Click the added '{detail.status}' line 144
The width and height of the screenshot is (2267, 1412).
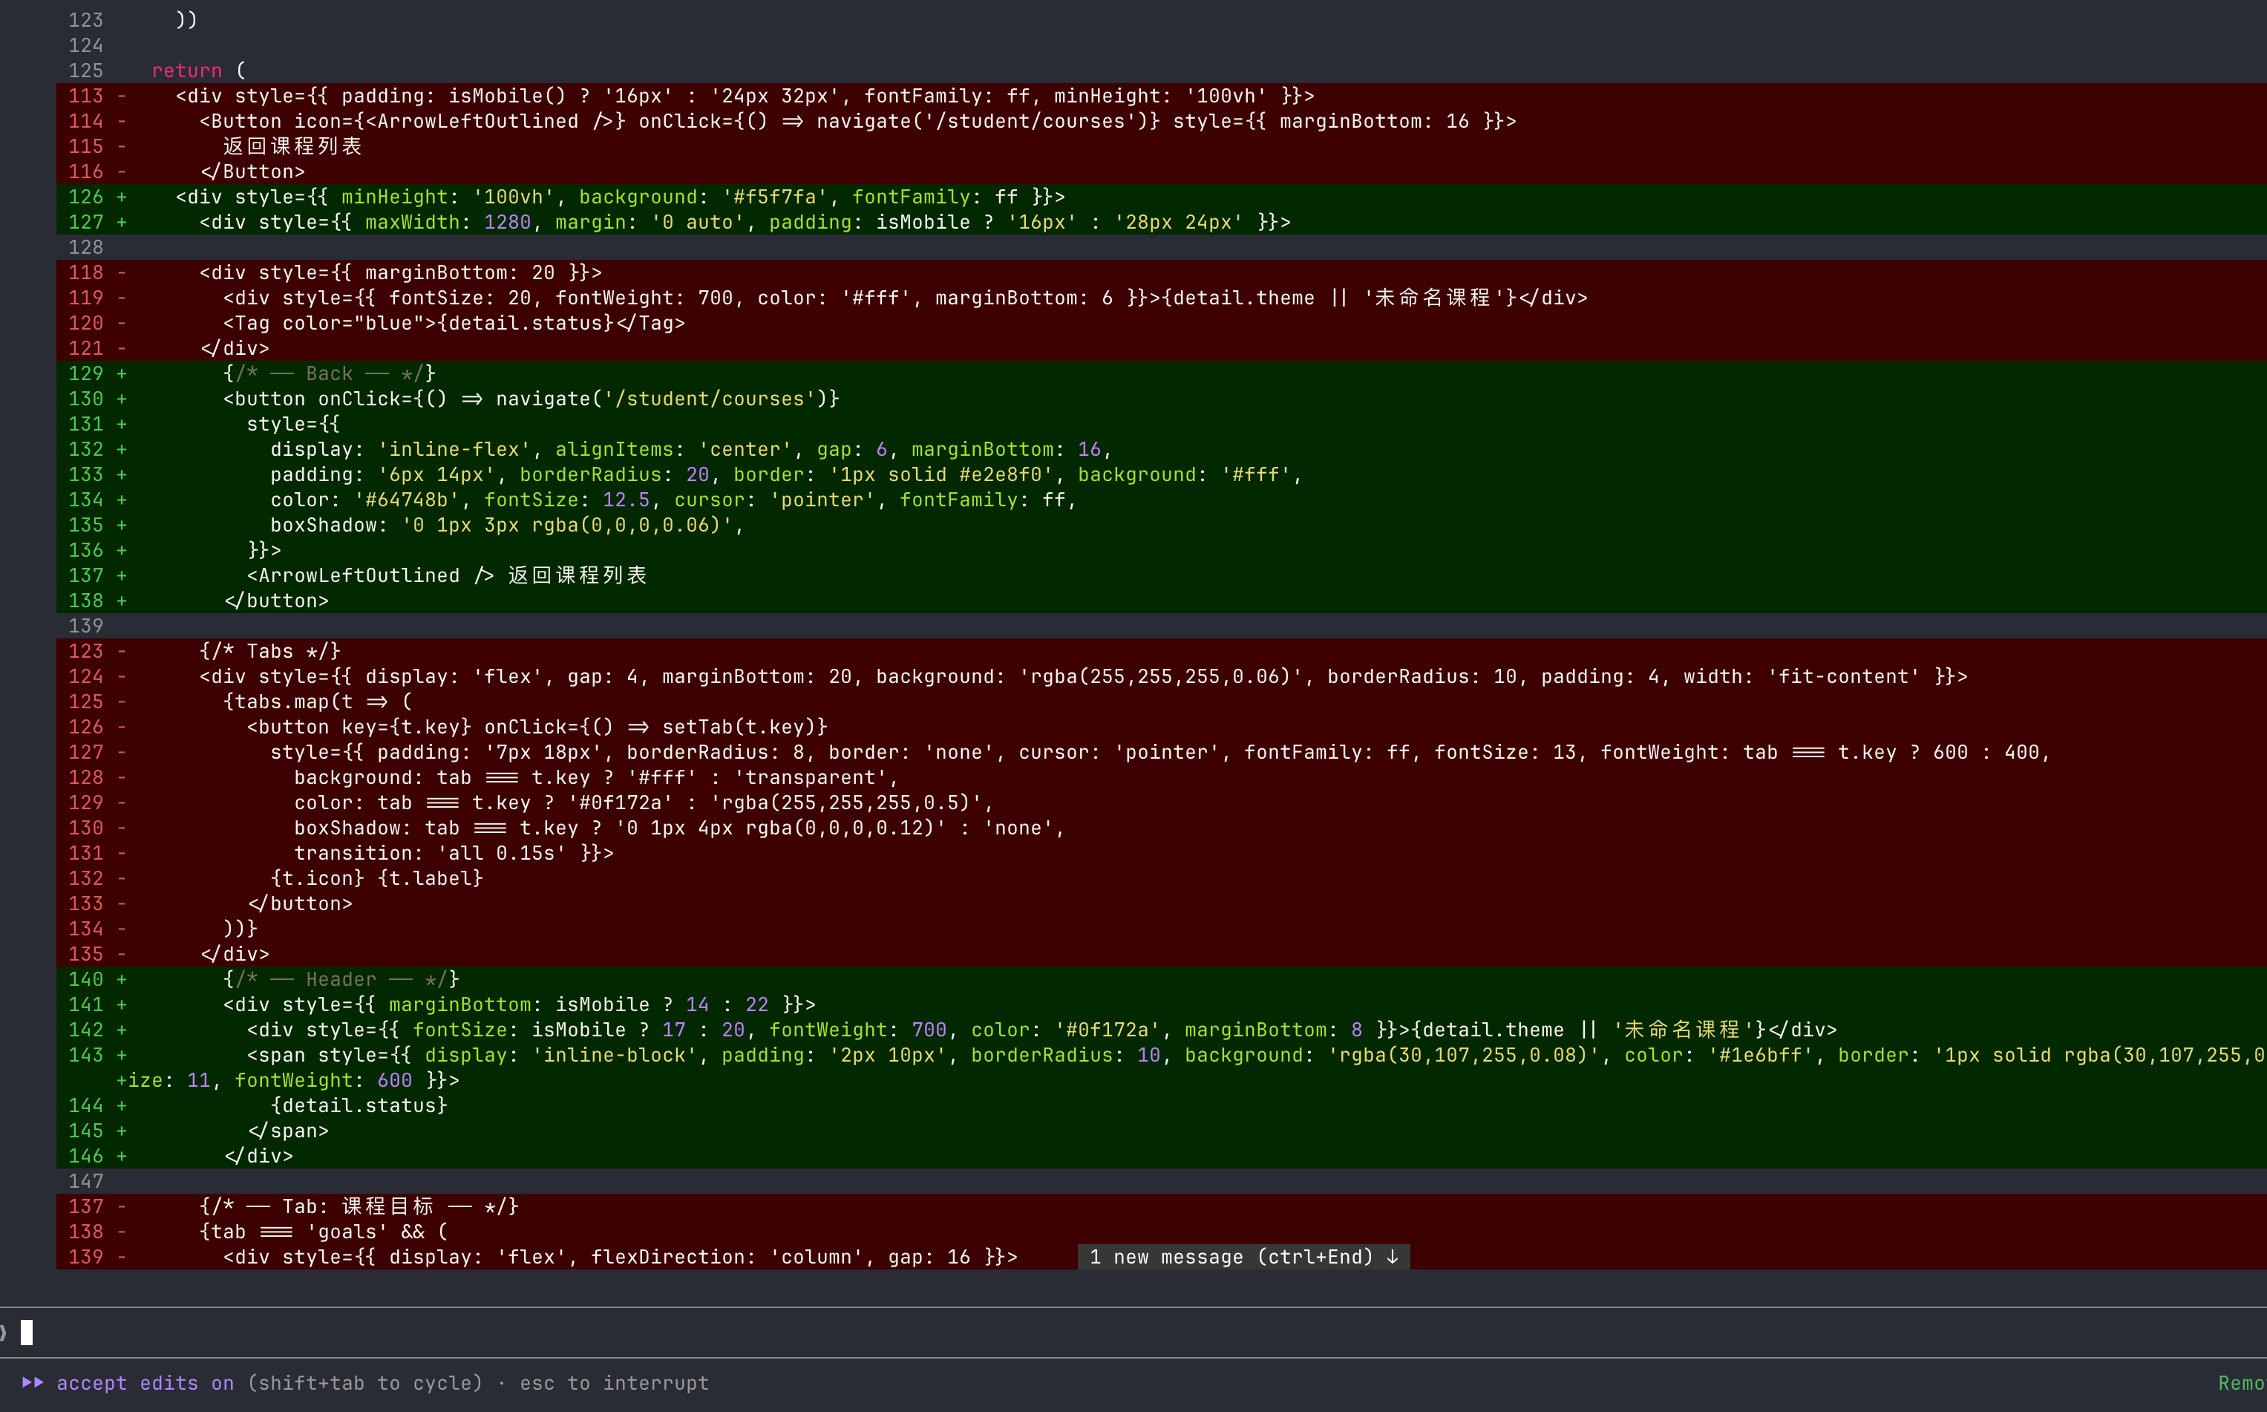1162,1105
